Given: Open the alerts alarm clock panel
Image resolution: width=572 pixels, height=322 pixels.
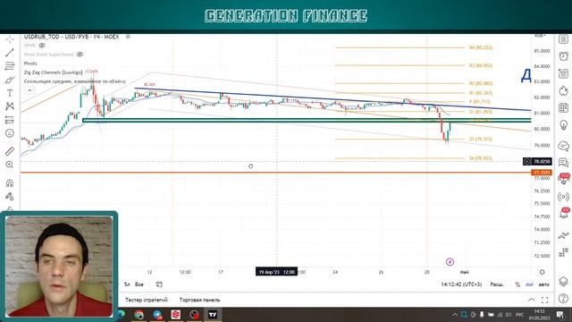Looking at the screenshot, I should point(563,55).
